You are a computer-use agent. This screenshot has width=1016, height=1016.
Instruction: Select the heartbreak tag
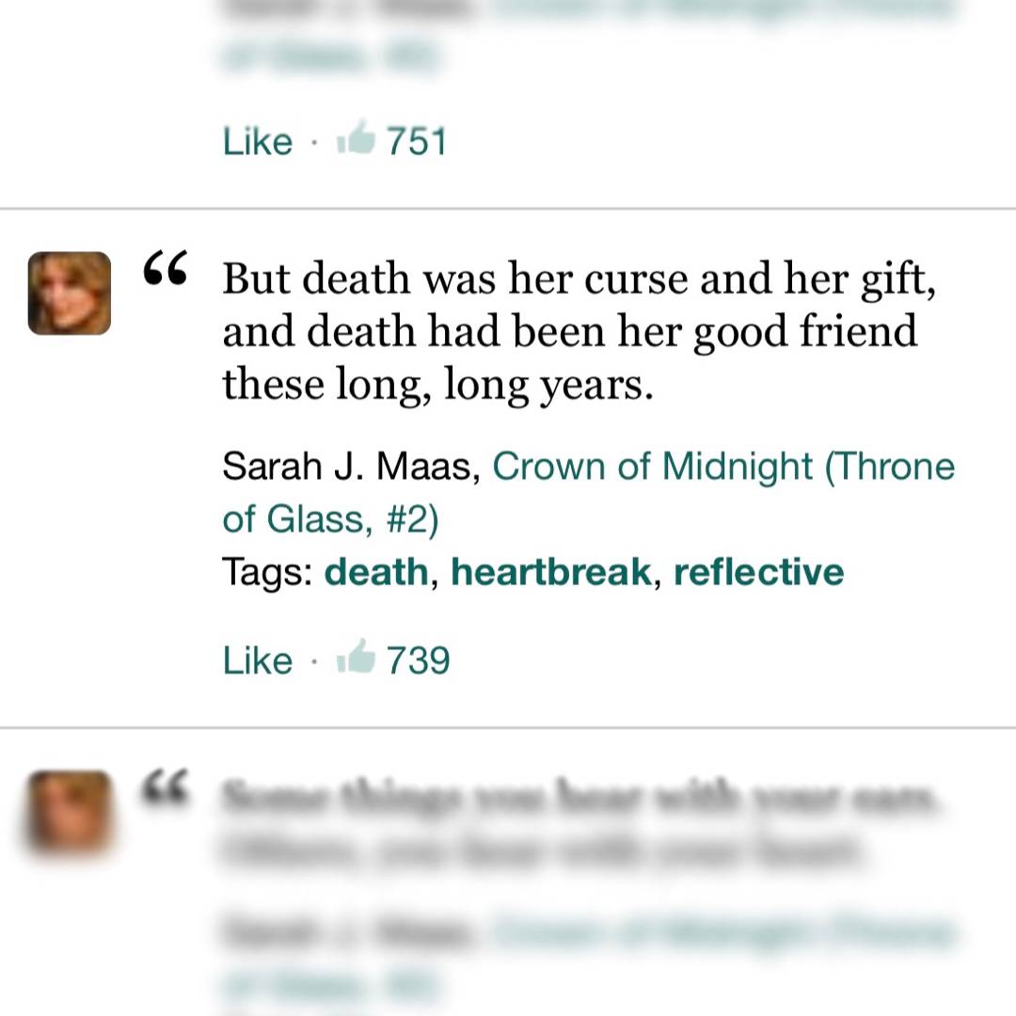(x=550, y=572)
